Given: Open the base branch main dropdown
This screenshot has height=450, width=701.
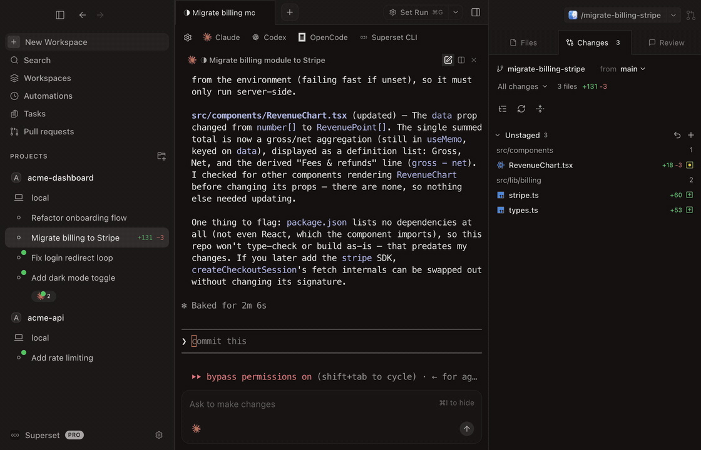Looking at the screenshot, I should pos(633,69).
